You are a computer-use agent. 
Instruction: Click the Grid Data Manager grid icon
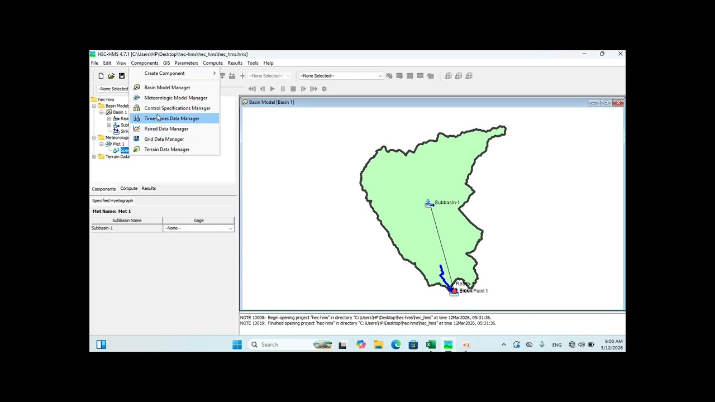(x=136, y=139)
